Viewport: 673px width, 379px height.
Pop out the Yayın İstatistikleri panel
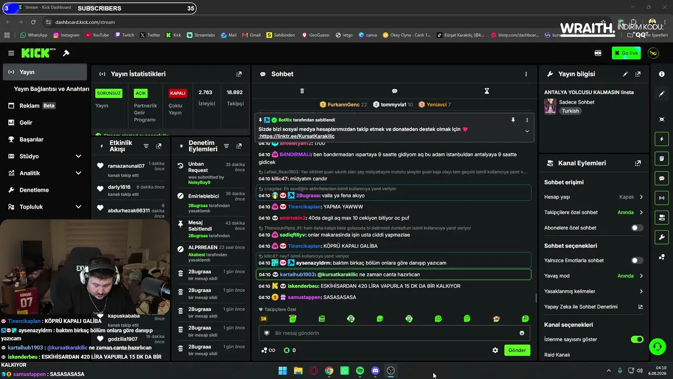coord(239,74)
